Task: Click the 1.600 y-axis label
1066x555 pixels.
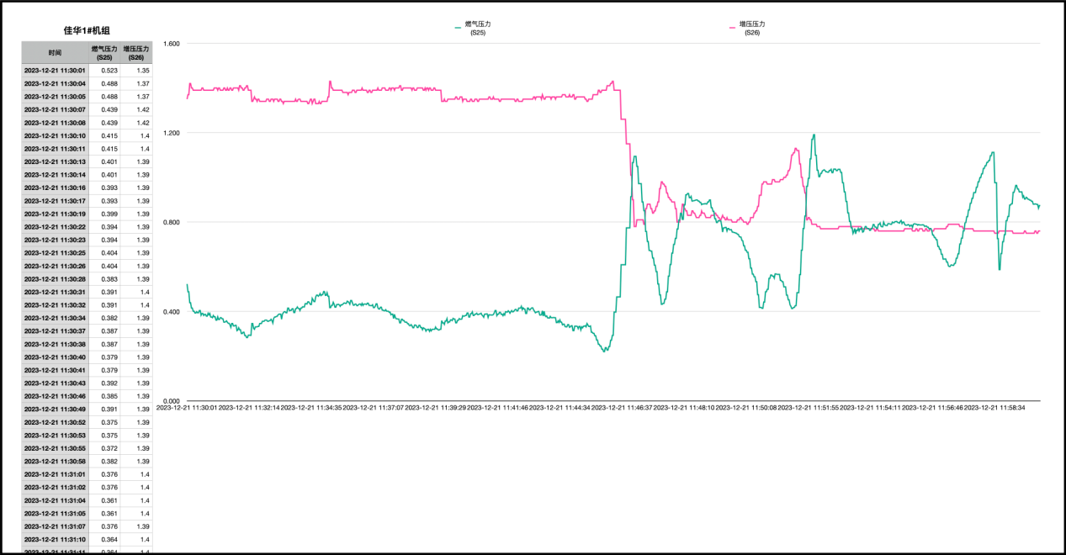Action: pyautogui.click(x=171, y=44)
